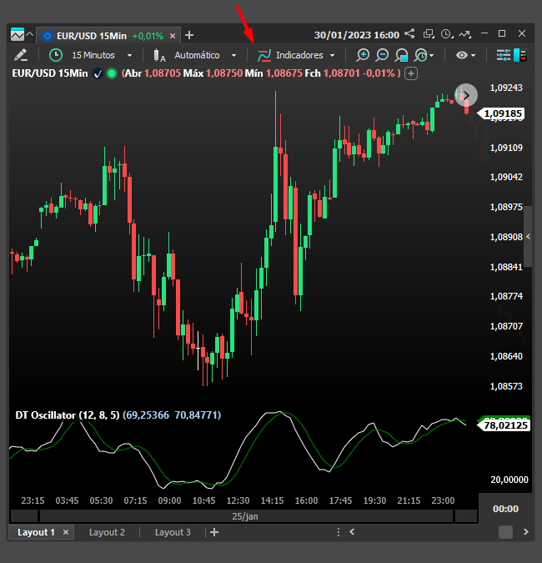Close the Layout 1 tab
The width and height of the screenshot is (542, 563).
point(66,532)
